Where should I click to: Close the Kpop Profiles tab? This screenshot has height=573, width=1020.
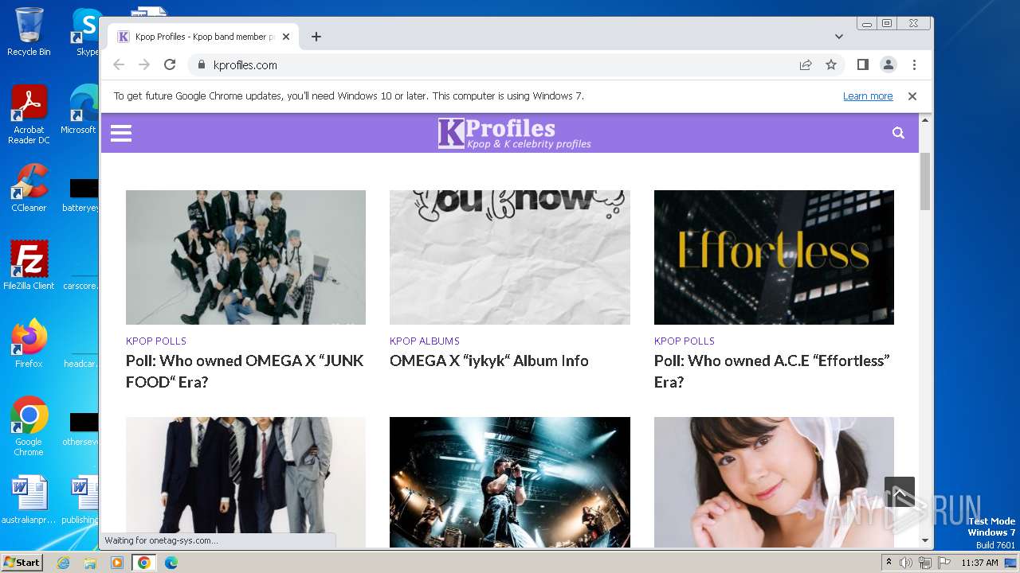pyautogui.click(x=285, y=37)
